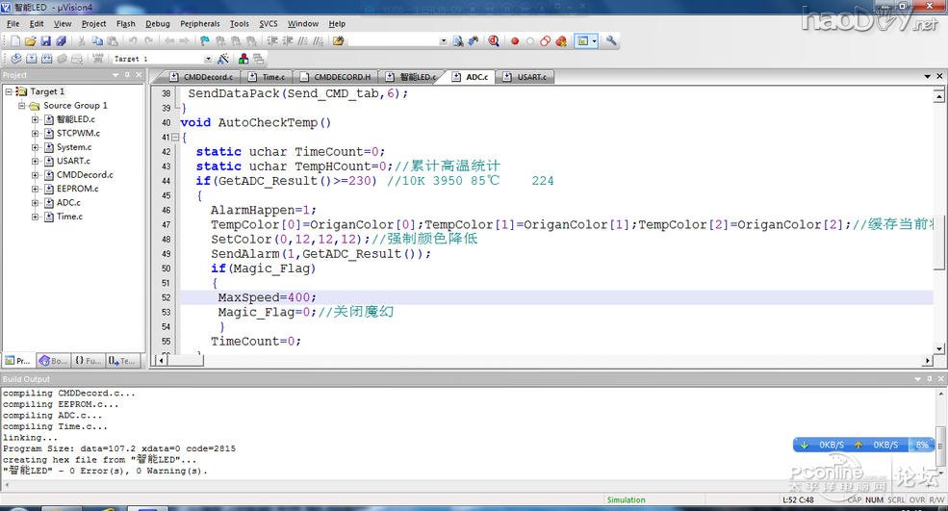Image resolution: width=948 pixels, height=511 pixels.
Task: Select EEPROM.c in project tree
Action: tap(77, 189)
